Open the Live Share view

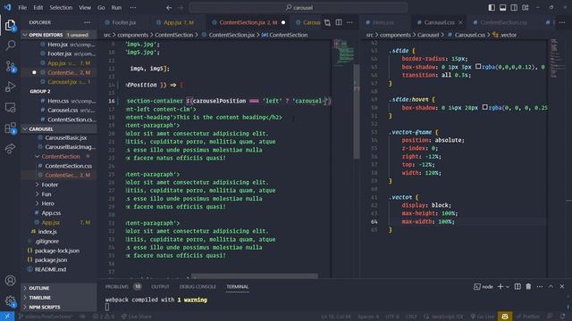pyautogui.click(x=10, y=148)
